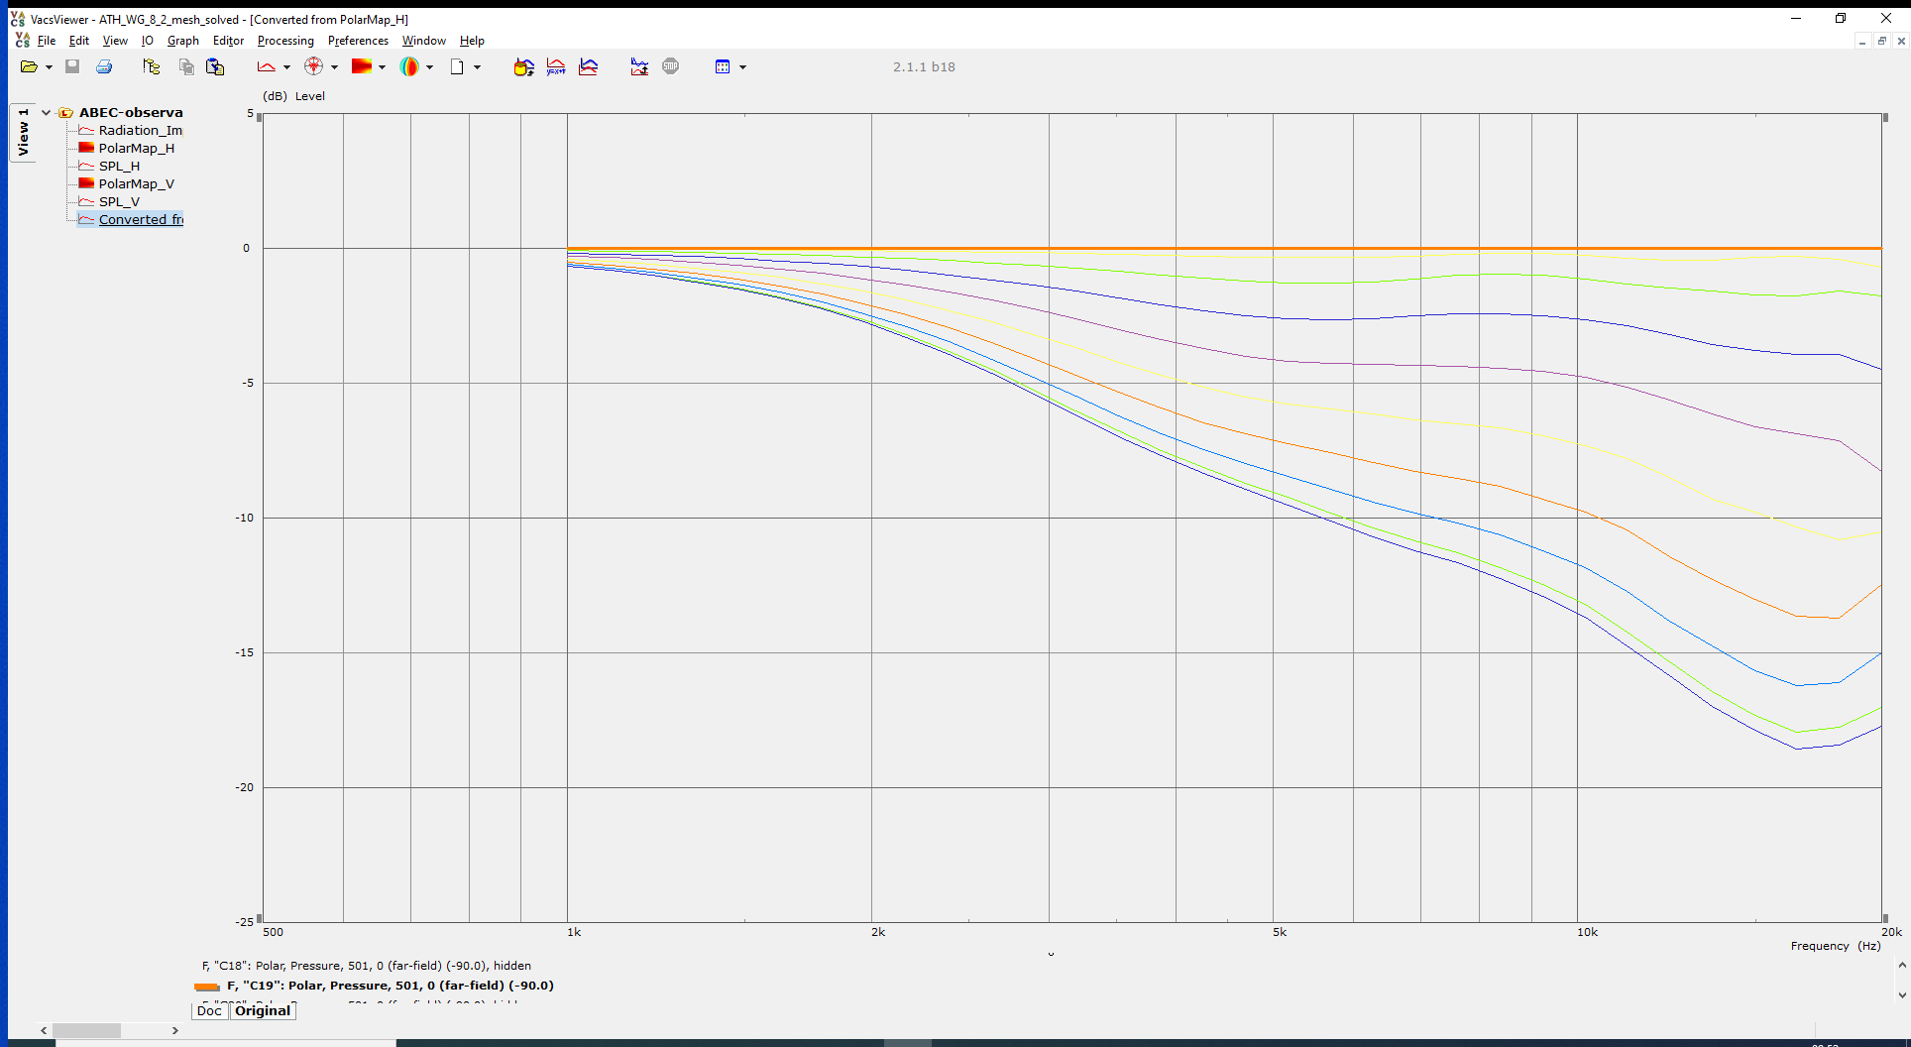Open the window layout dropdown arrow

pyautogui.click(x=742, y=67)
